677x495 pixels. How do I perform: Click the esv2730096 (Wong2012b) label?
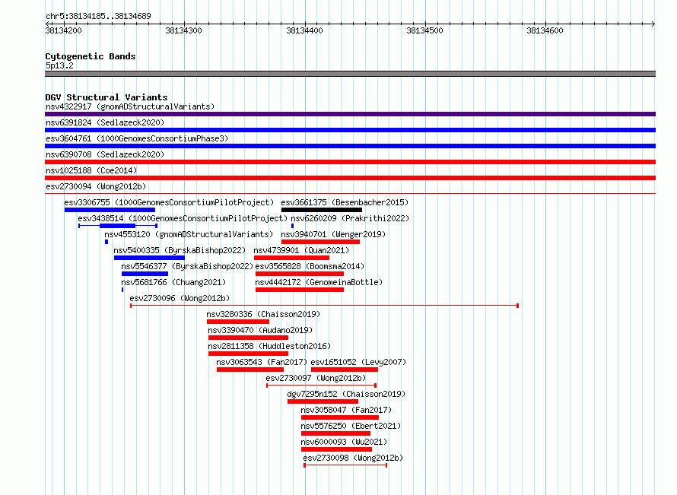tap(180, 298)
